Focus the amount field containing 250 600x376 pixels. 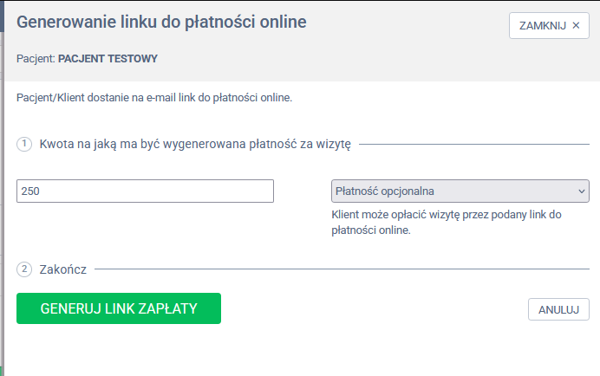pyautogui.click(x=145, y=191)
